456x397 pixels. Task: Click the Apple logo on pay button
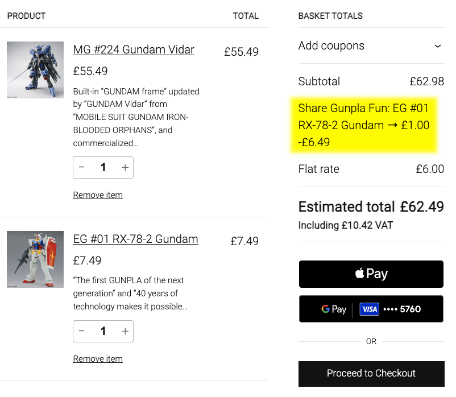359,274
